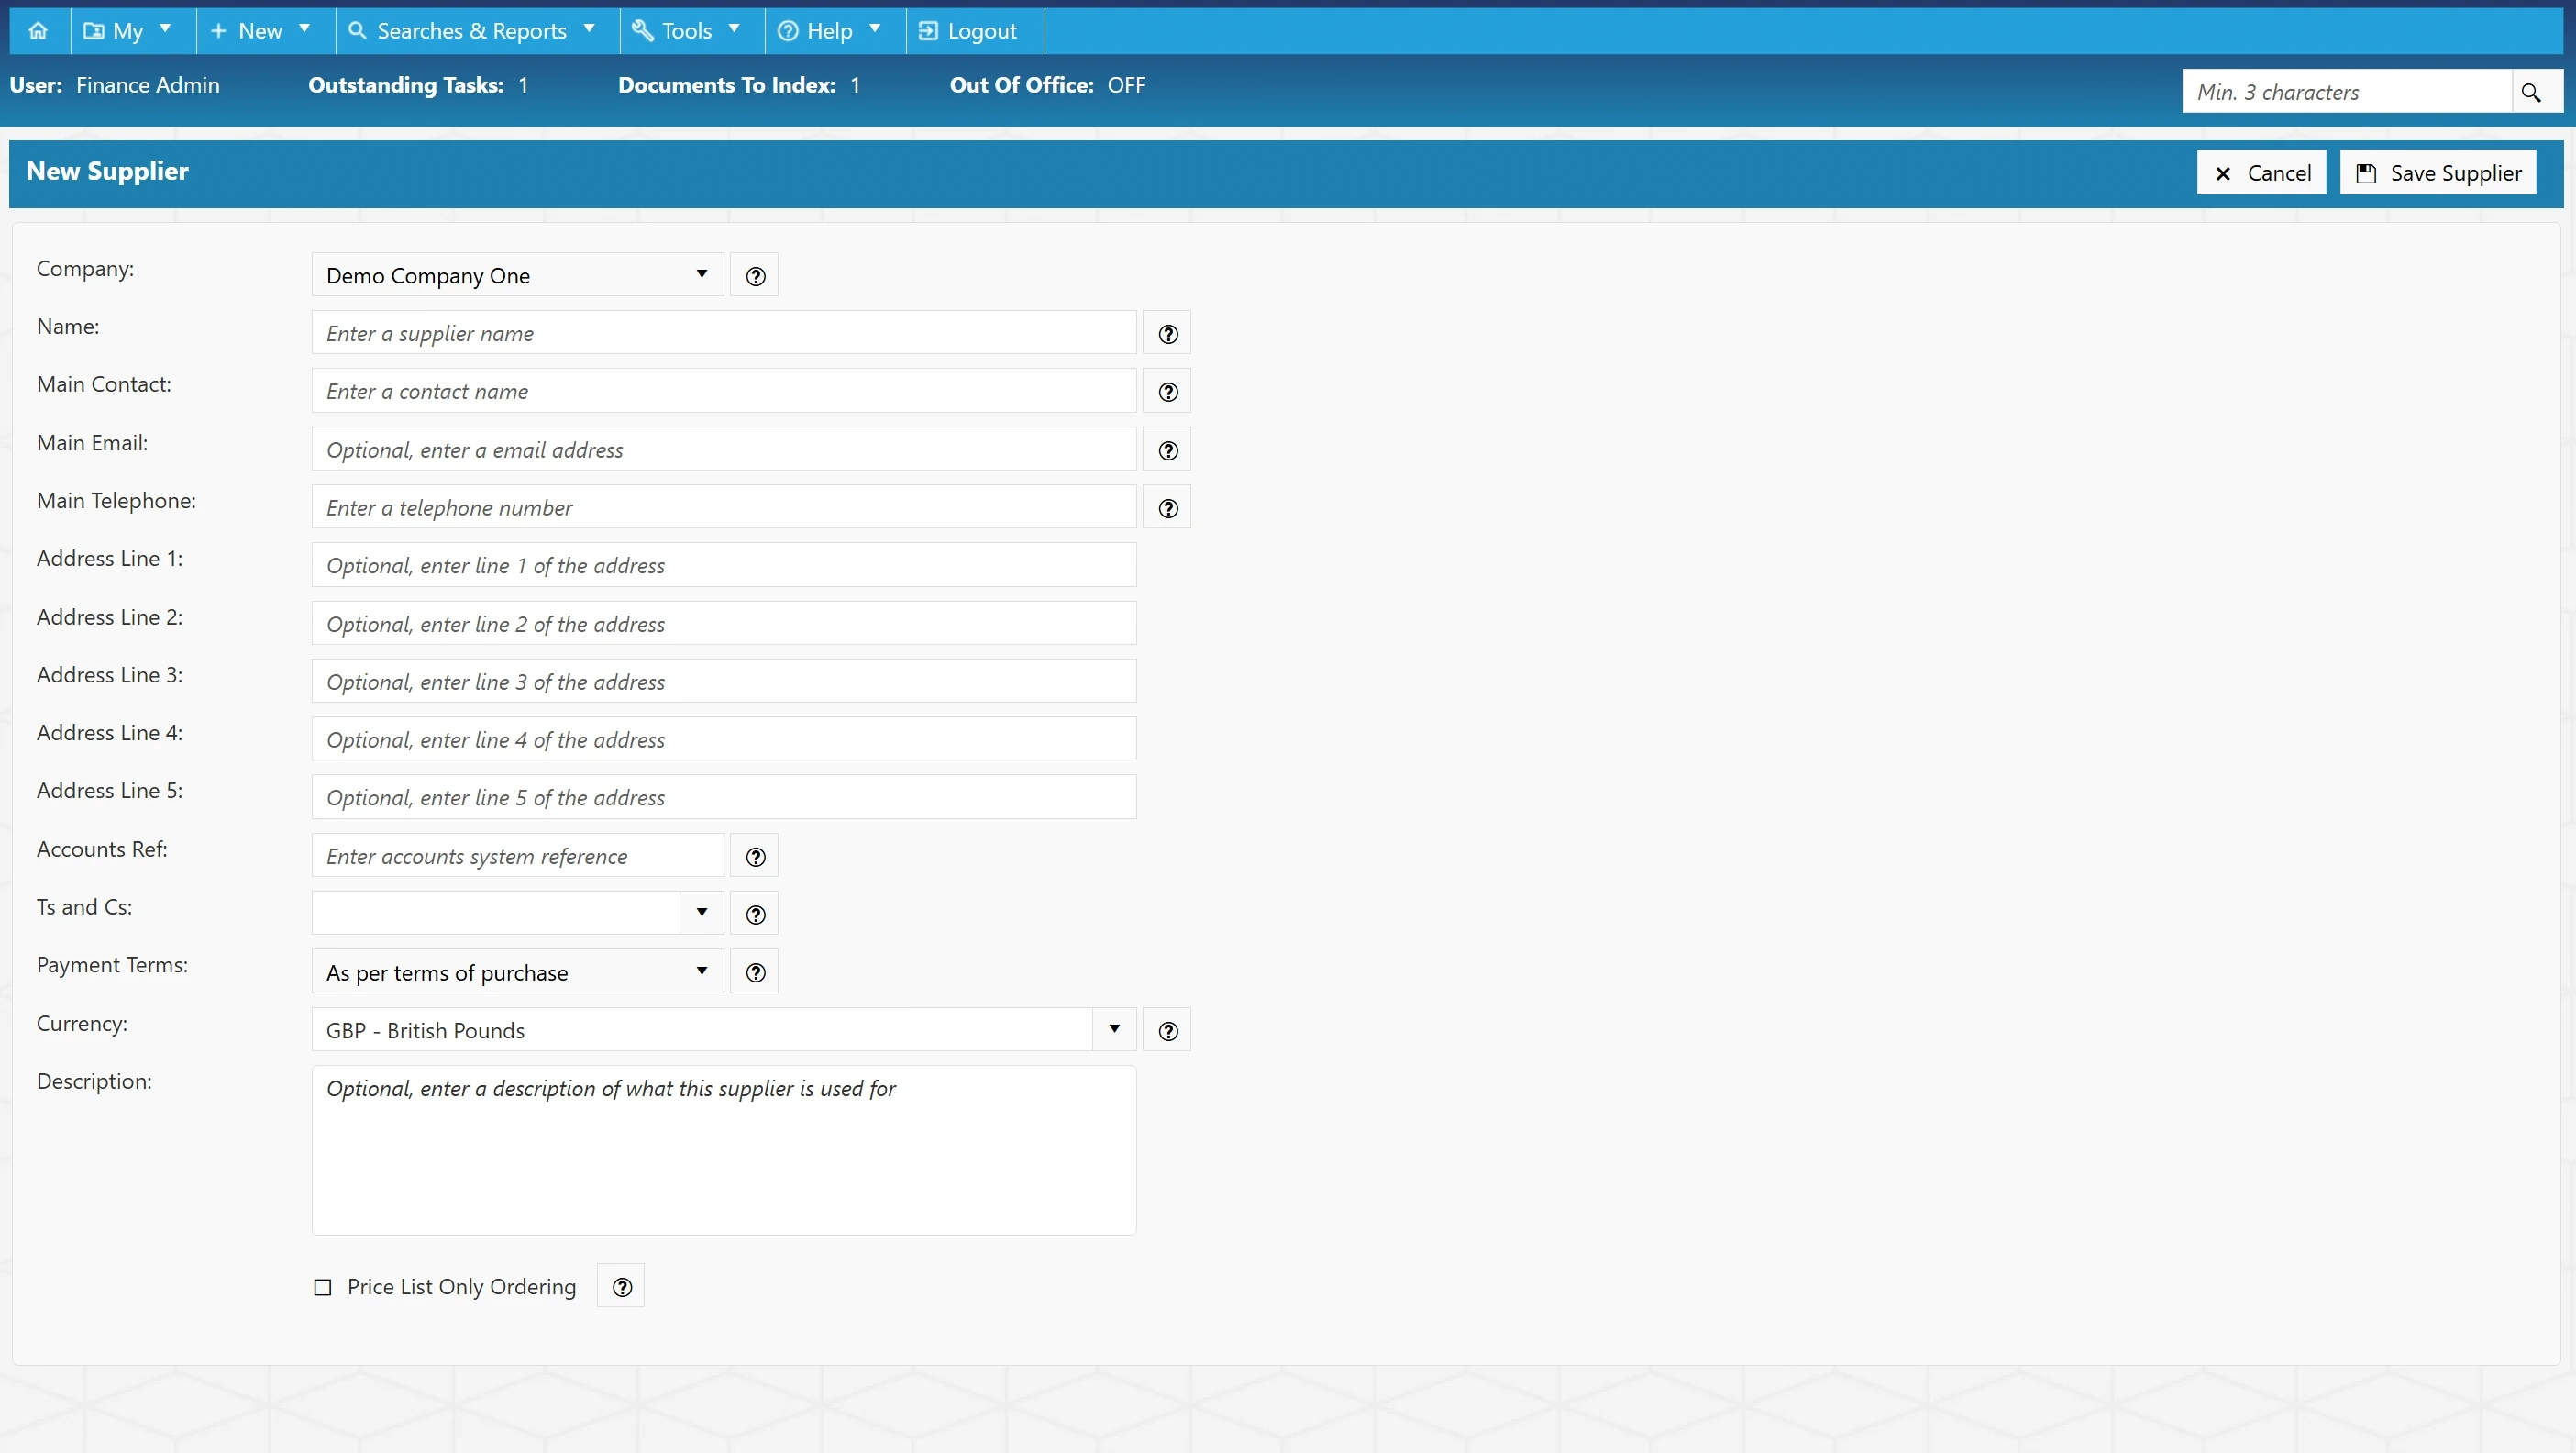2576x1453 pixels.
Task: Go to the home icon in navigation bar
Action: tap(38, 31)
